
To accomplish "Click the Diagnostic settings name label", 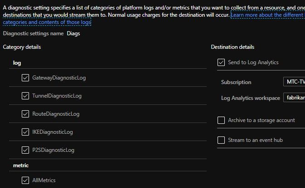I will (x=33, y=33).
